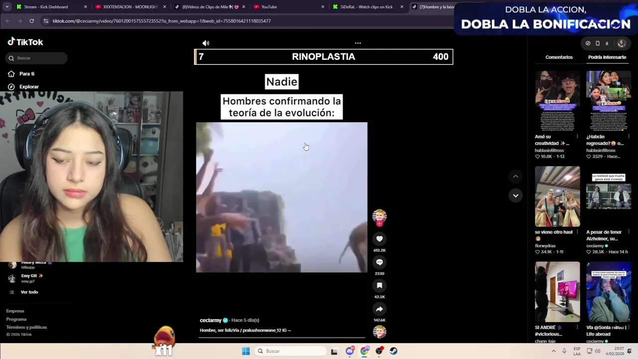This screenshot has width=638, height=359.
Task: Click the coins icon in the top pill
Action: point(588,43)
